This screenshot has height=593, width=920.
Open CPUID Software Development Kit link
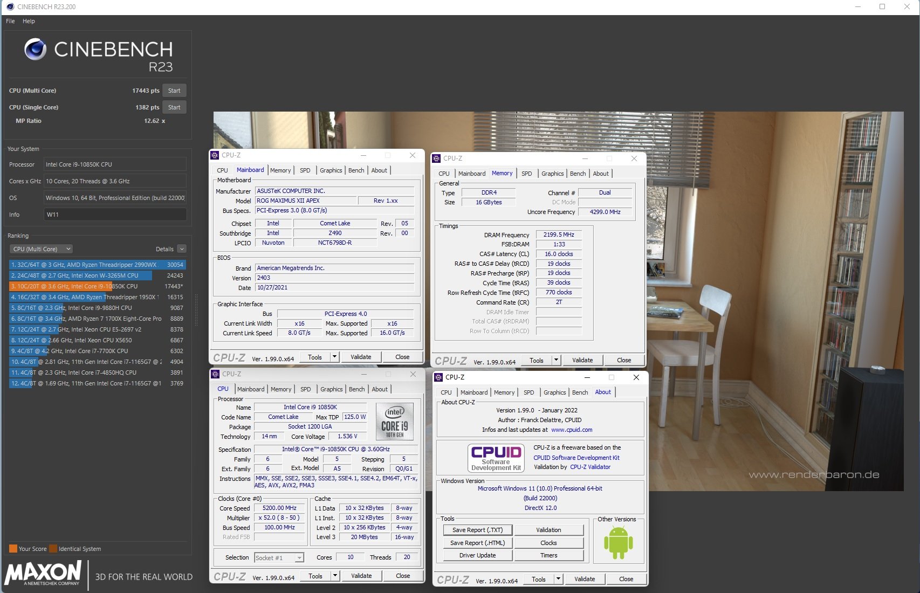pyautogui.click(x=576, y=458)
